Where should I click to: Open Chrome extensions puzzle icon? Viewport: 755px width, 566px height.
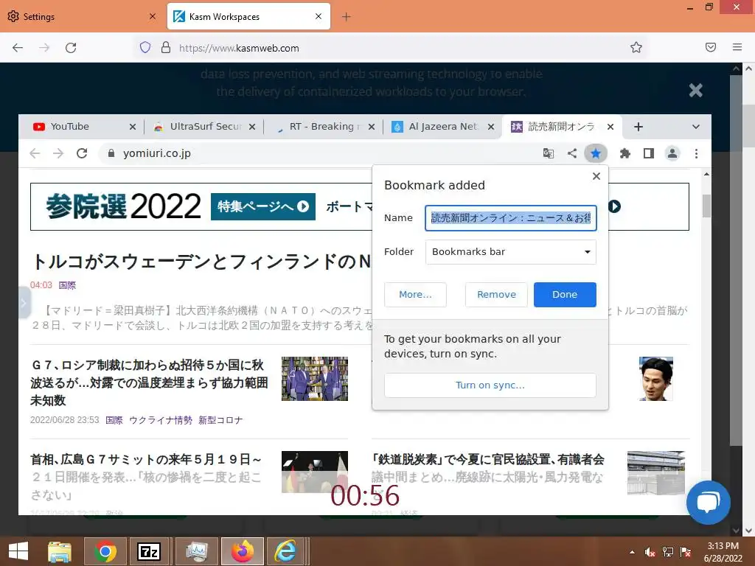625,153
